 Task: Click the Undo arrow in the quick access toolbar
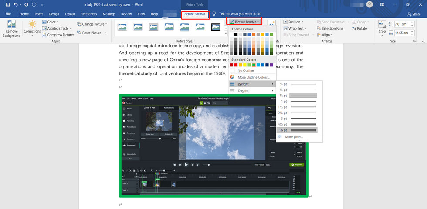coord(16,5)
